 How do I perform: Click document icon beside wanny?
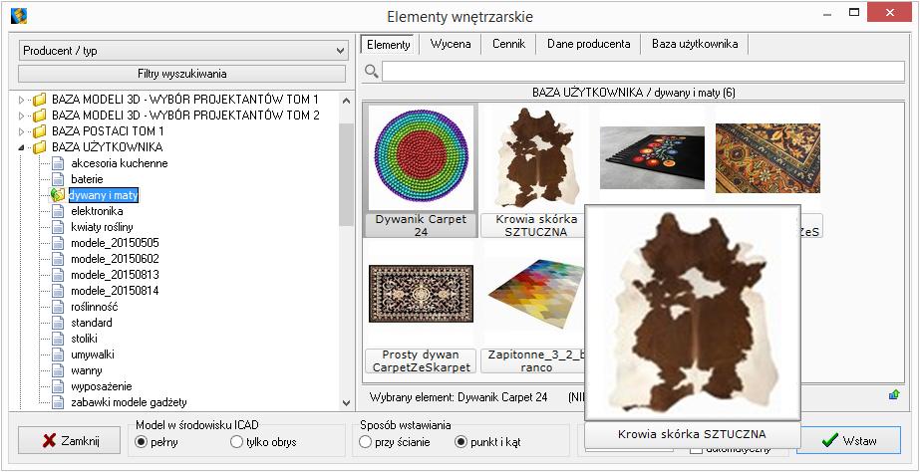tap(58, 370)
